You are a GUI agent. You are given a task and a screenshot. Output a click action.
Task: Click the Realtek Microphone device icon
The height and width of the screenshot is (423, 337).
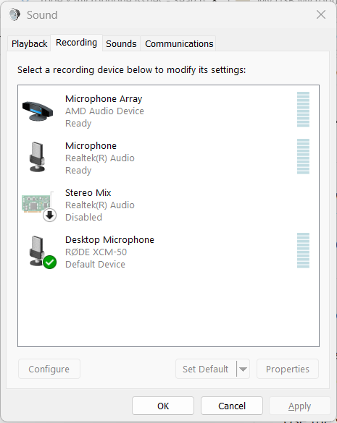point(37,157)
